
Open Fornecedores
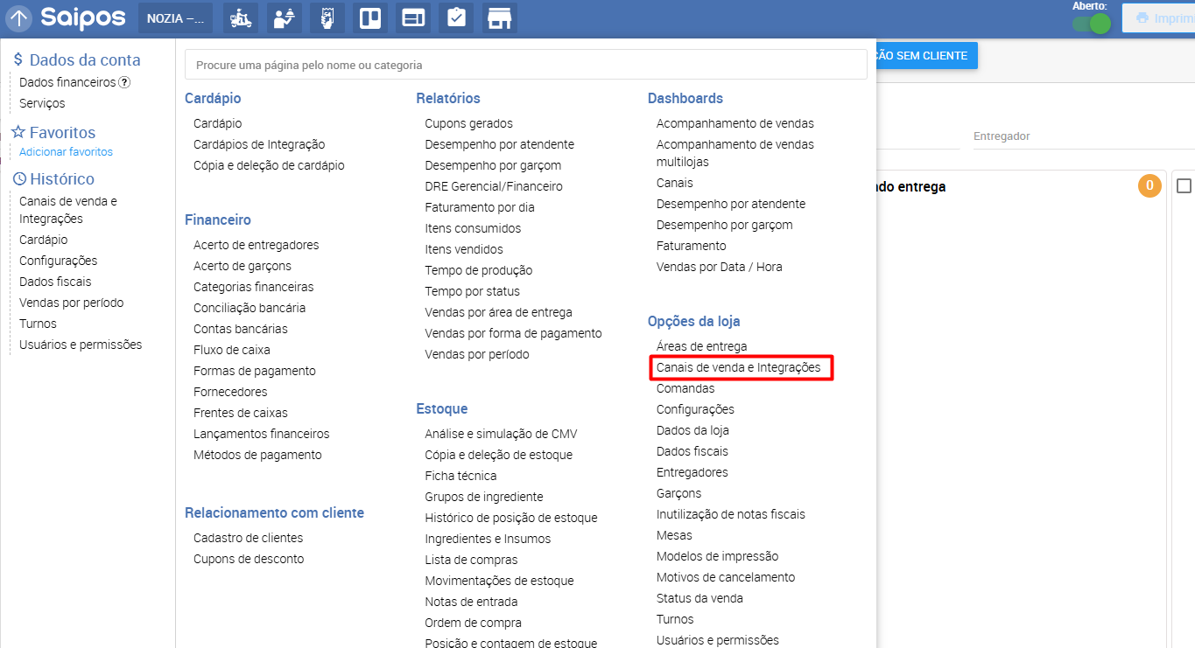pyautogui.click(x=230, y=392)
